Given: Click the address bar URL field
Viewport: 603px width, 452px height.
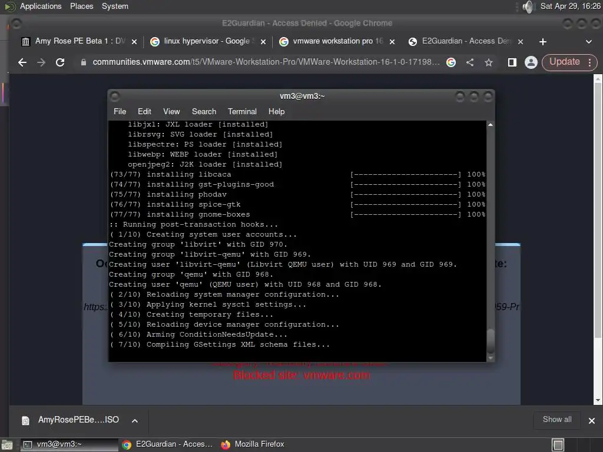Looking at the screenshot, I should click(x=266, y=62).
